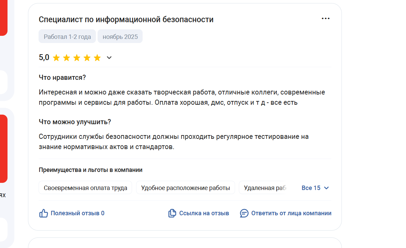Screen dimensions: 406x248
Task: Click the "ноябрь 2025" date badge
Action: [x=120, y=37]
